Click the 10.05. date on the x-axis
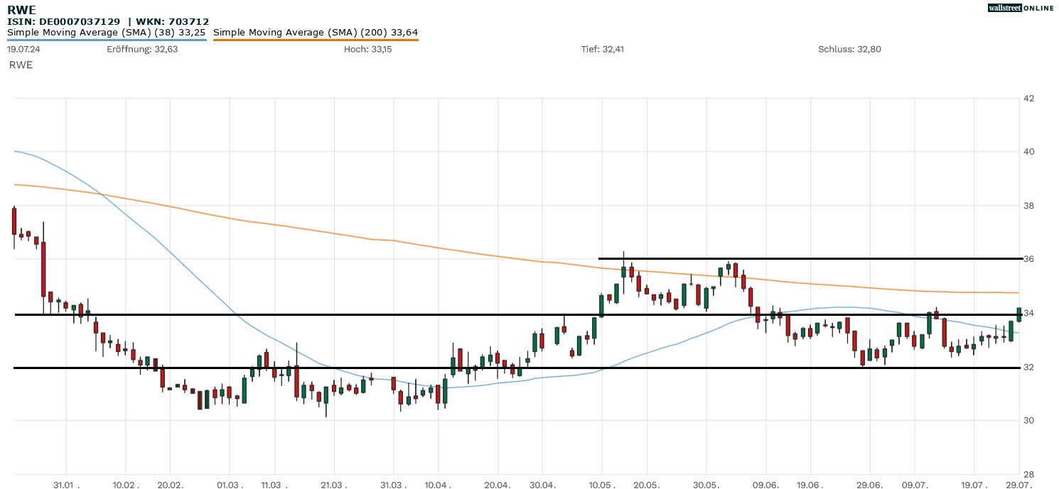Viewport: 1059px width, 489px height. pyautogui.click(x=601, y=484)
